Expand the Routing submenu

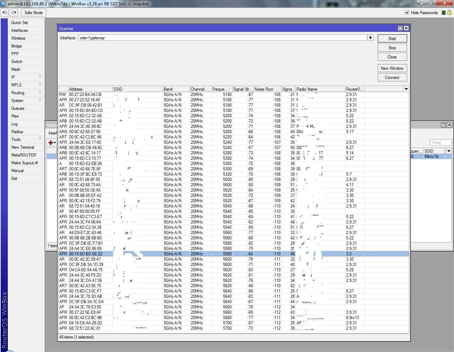click(x=40, y=92)
